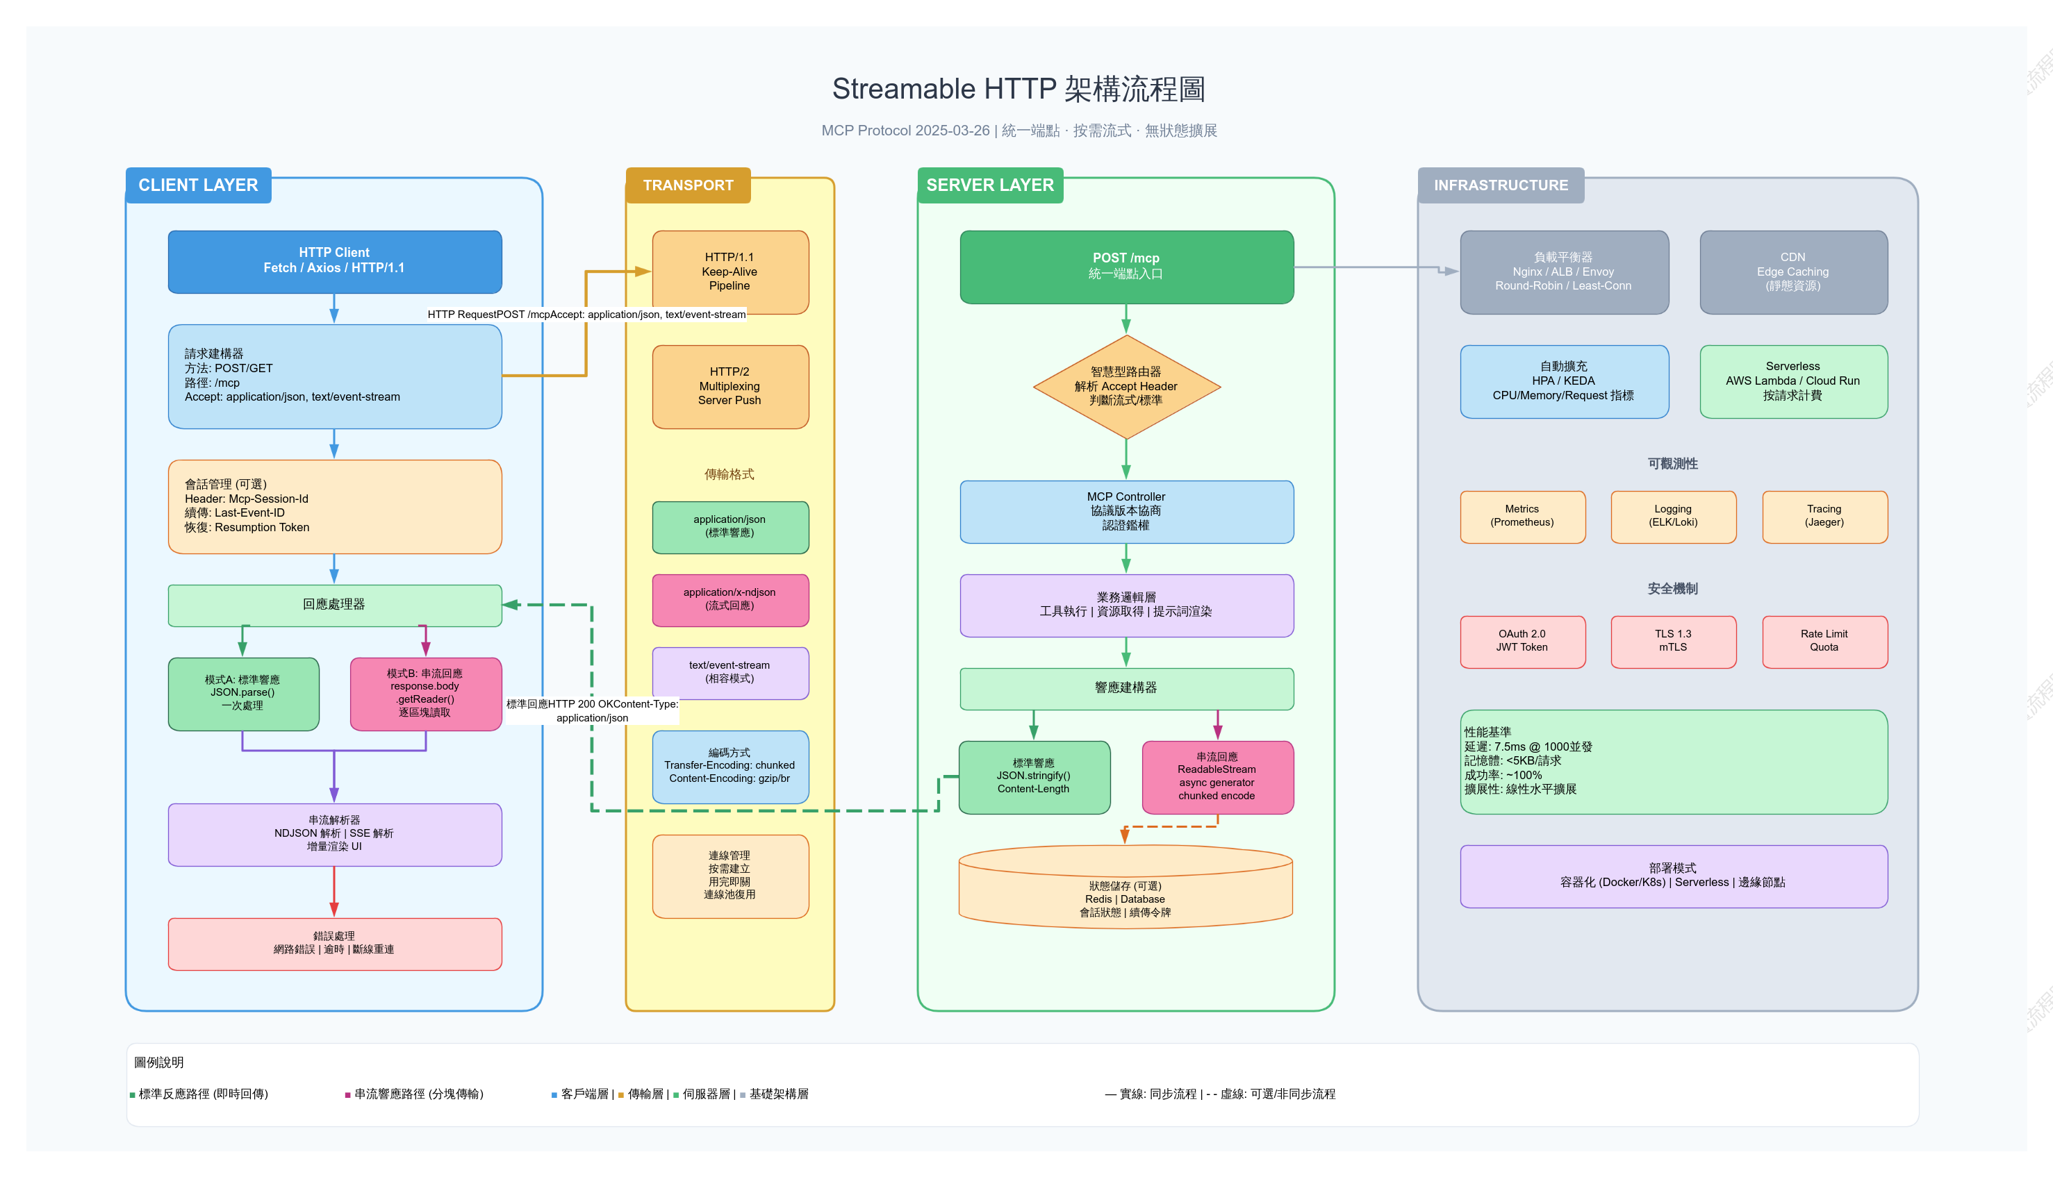
Task: Click the HTTP RequestPOST /mcpAccept edge label
Action: 586,315
